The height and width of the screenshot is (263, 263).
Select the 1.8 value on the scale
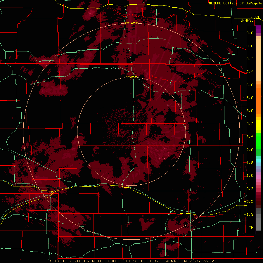pyautogui.click(x=250, y=163)
